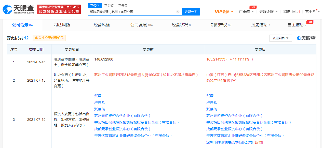Open the 茅十八 user account menu

coord(312,12)
